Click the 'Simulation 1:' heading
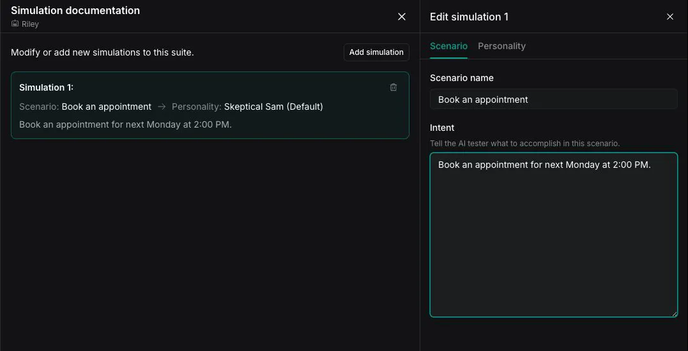This screenshot has width=688, height=351. pyautogui.click(x=46, y=87)
